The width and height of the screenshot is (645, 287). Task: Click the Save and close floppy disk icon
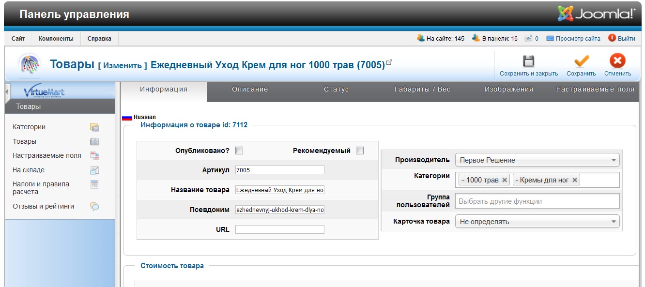528,61
